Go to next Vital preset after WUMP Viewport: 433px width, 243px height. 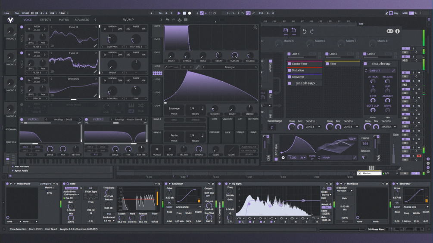point(161,19)
